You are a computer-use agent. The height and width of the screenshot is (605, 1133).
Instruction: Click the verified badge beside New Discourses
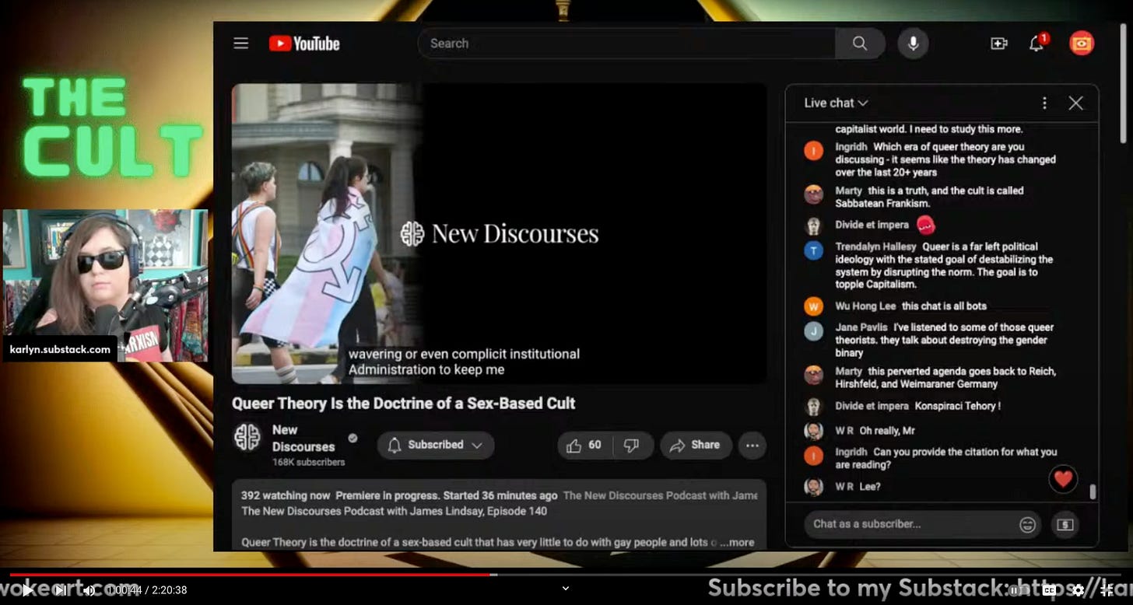(x=353, y=439)
